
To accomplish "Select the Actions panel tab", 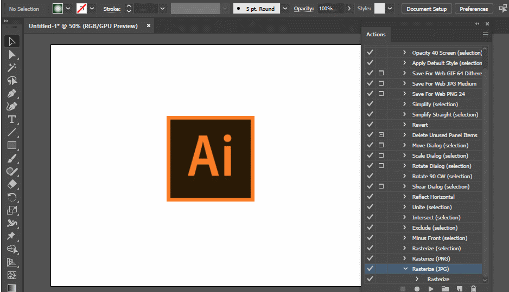I will [x=376, y=34].
